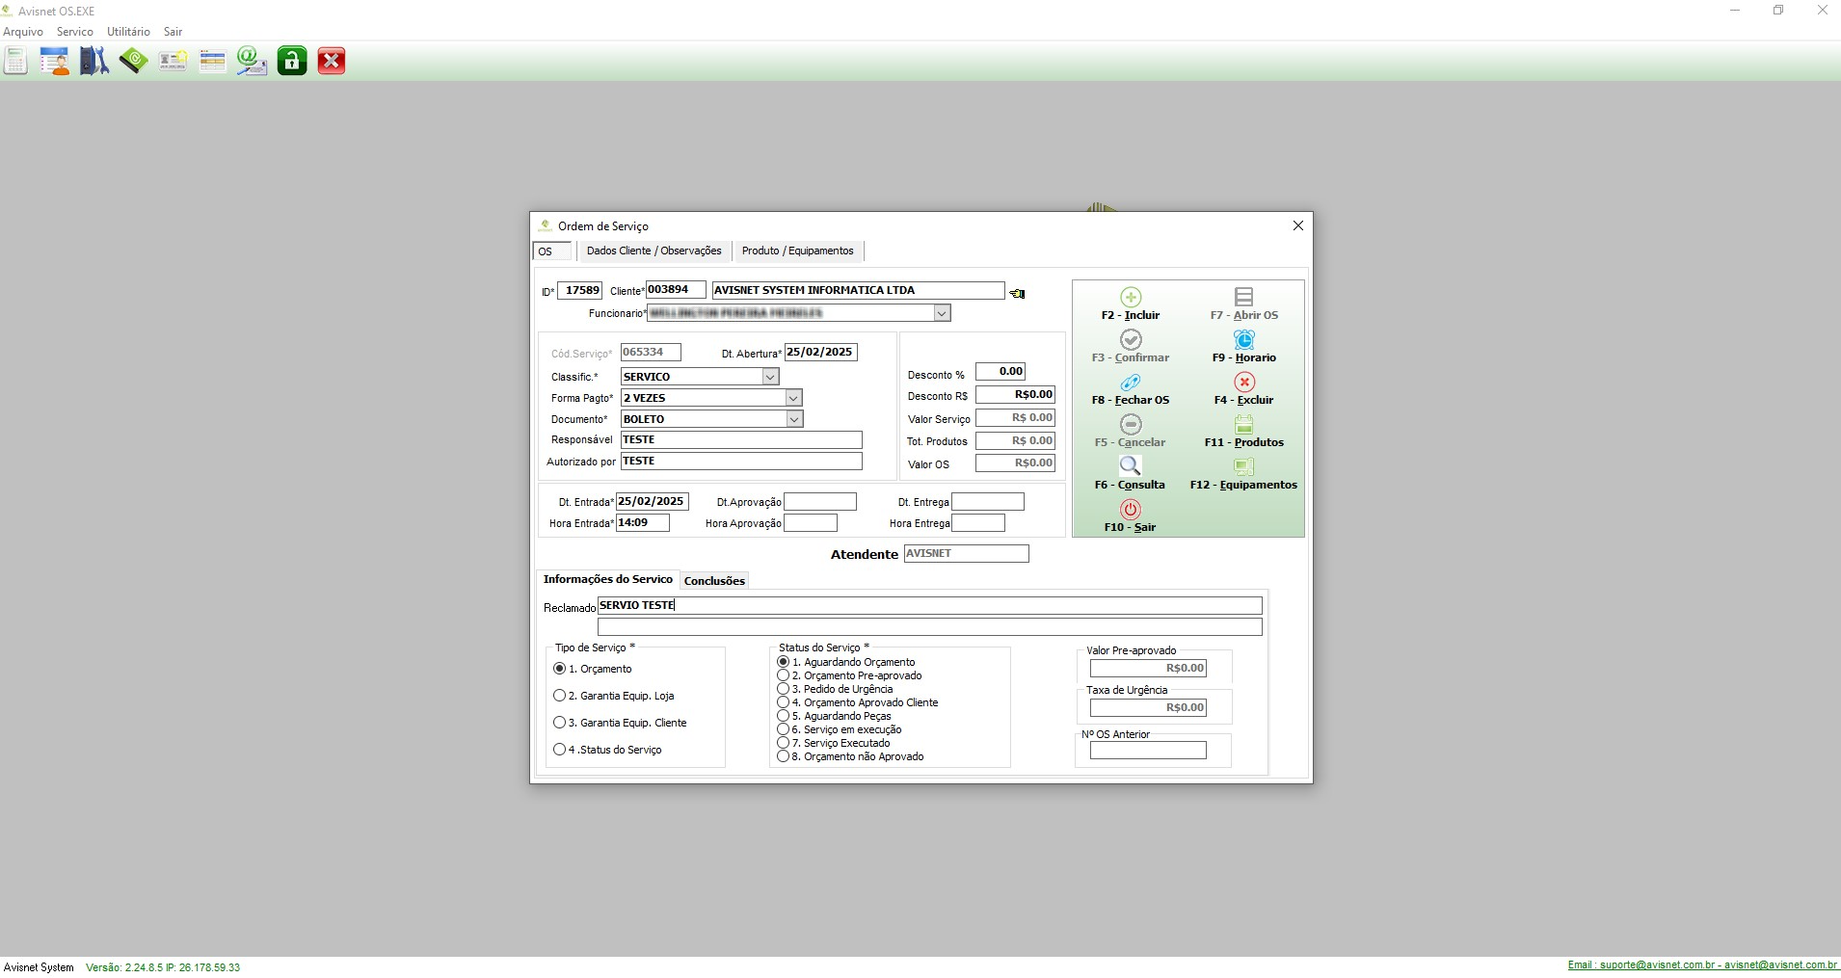
Task: Click the green unlocked padlock icon
Action: click(x=292, y=62)
